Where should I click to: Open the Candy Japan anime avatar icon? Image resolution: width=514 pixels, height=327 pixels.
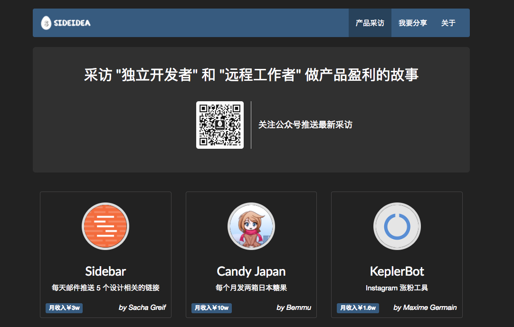pos(251,226)
